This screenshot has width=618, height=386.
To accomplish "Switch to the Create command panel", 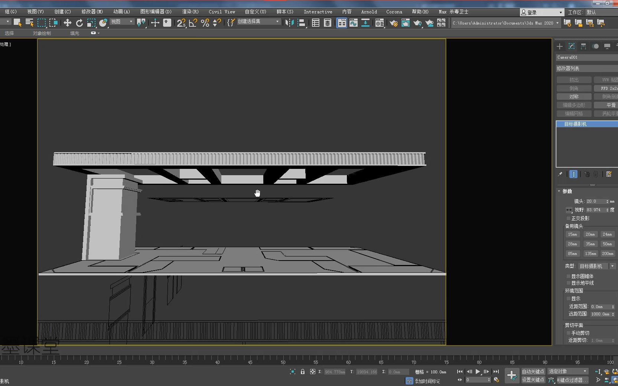I will [x=559, y=46].
